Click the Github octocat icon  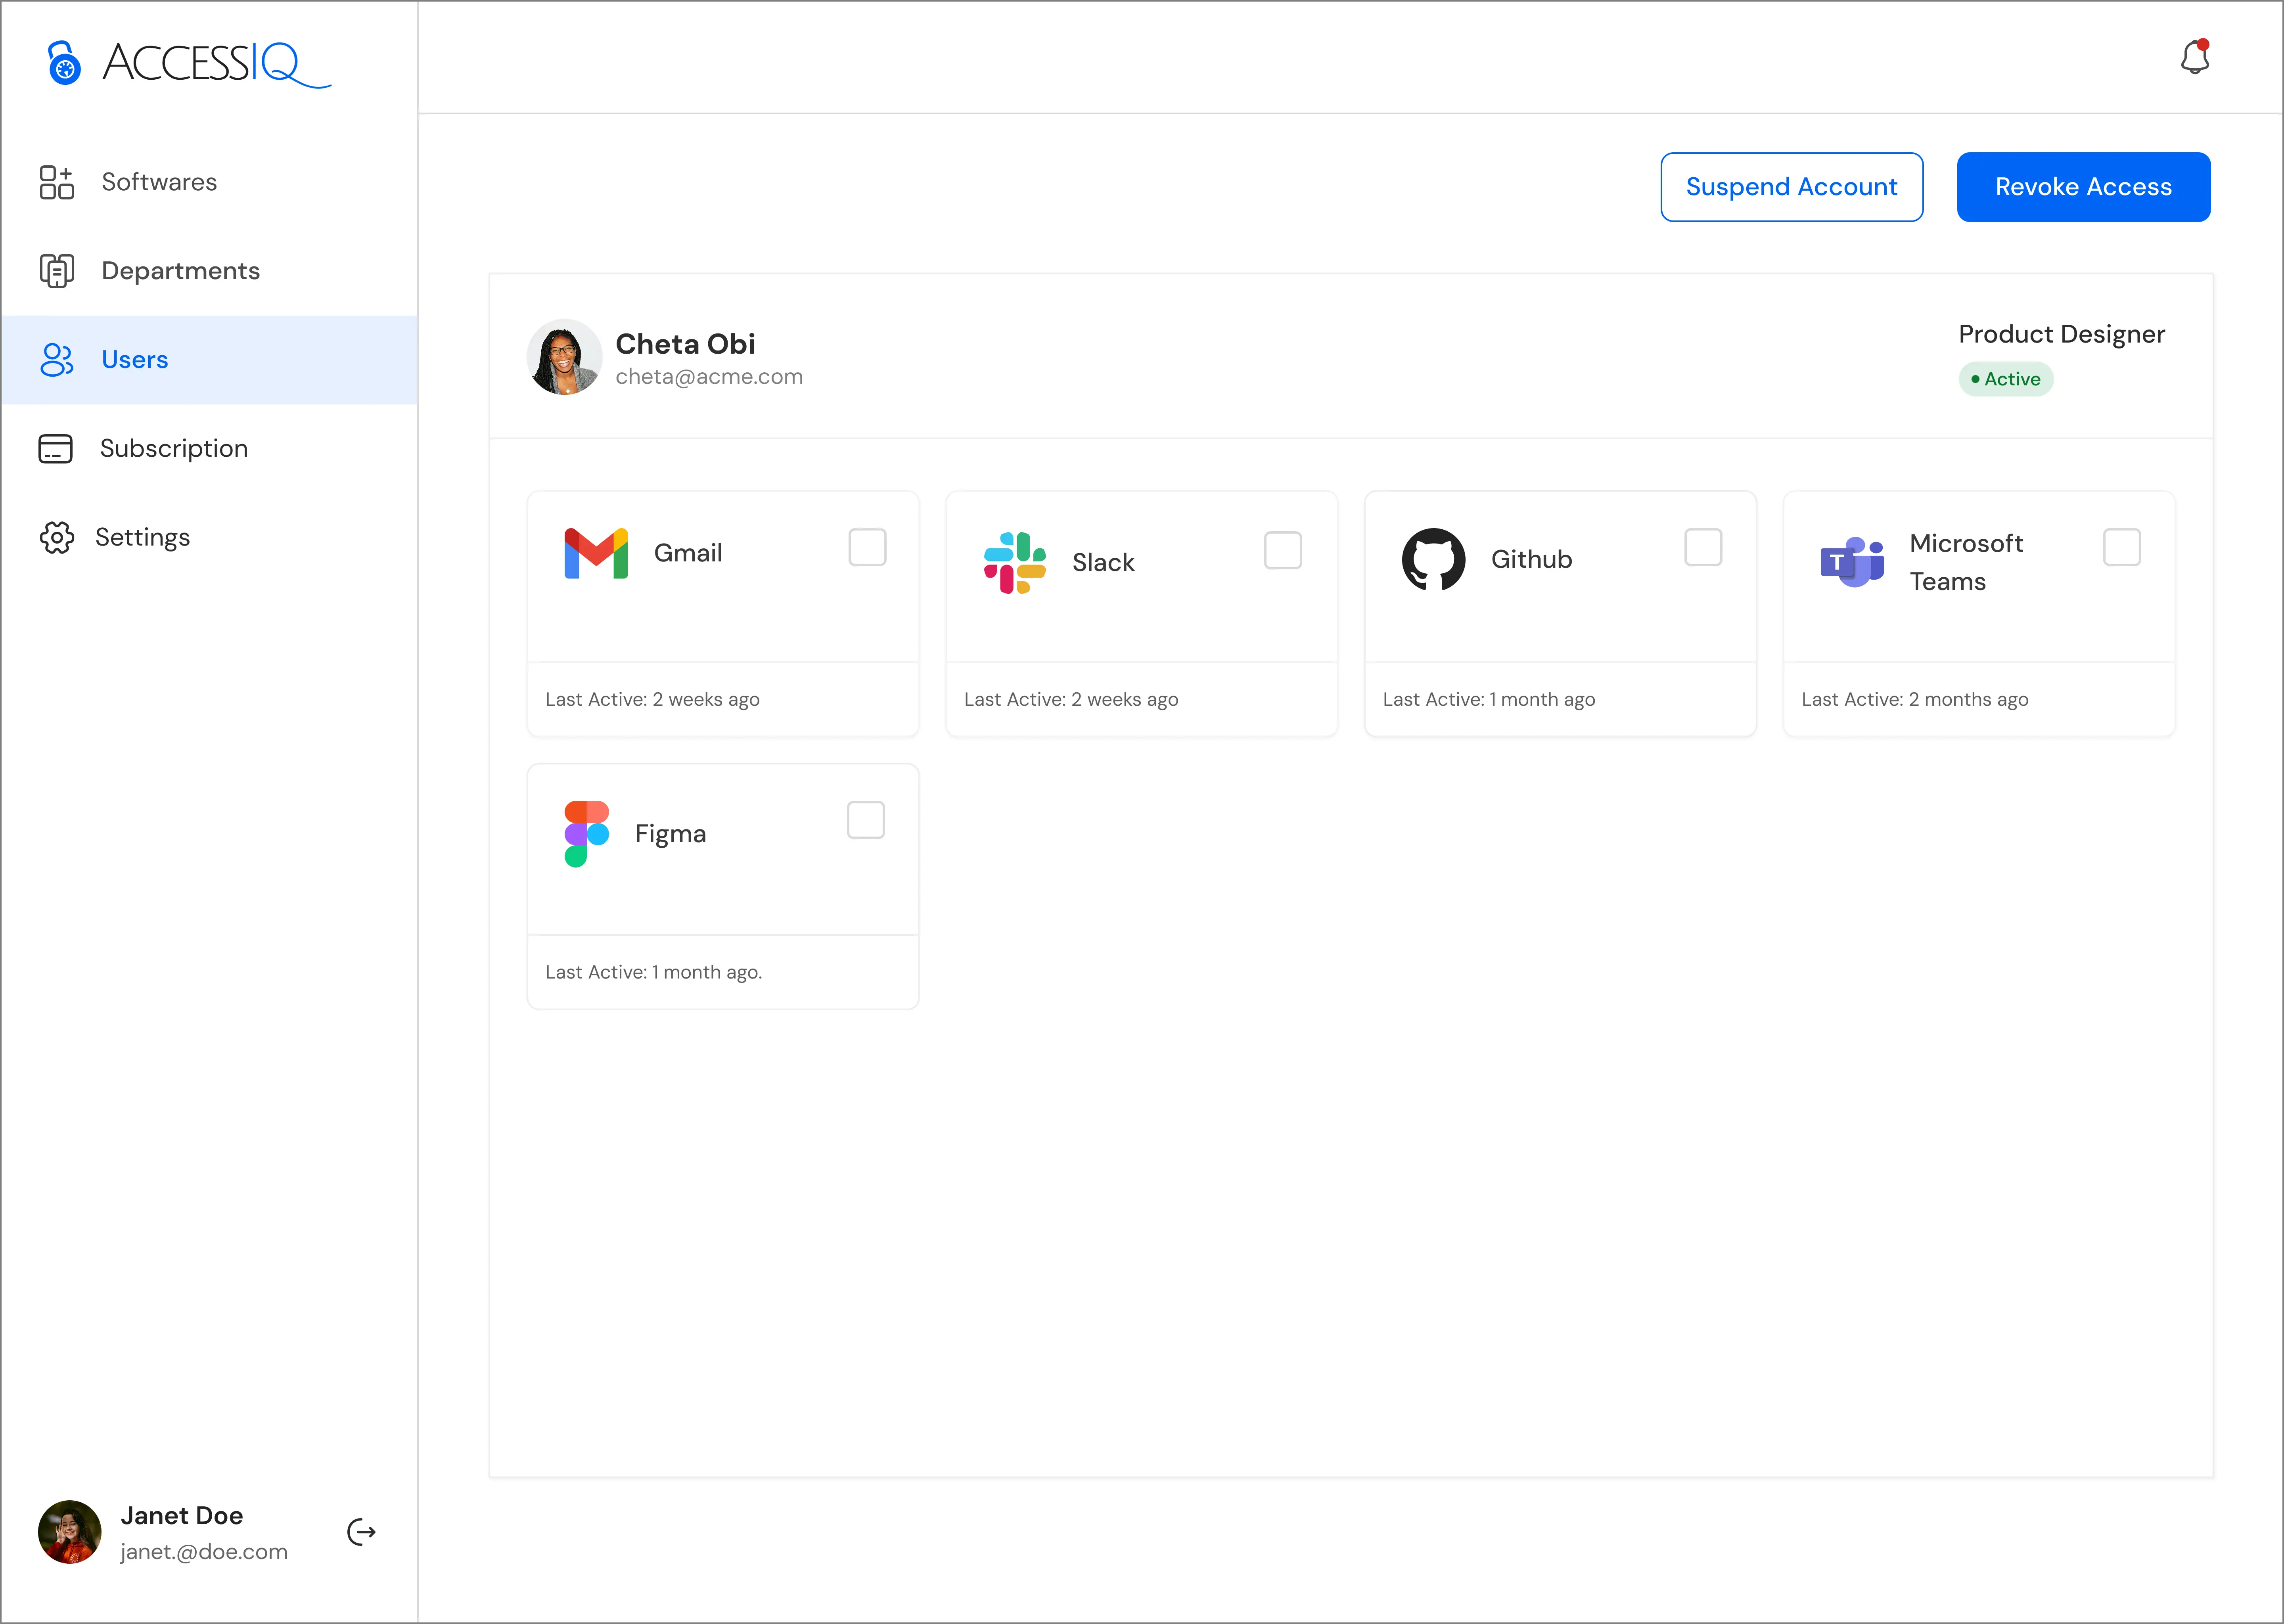point(1433,559)
